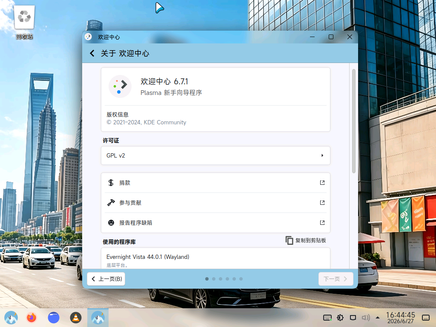
Task: Click the Welcome Center app logo
Action: click(x=120, y=86)
